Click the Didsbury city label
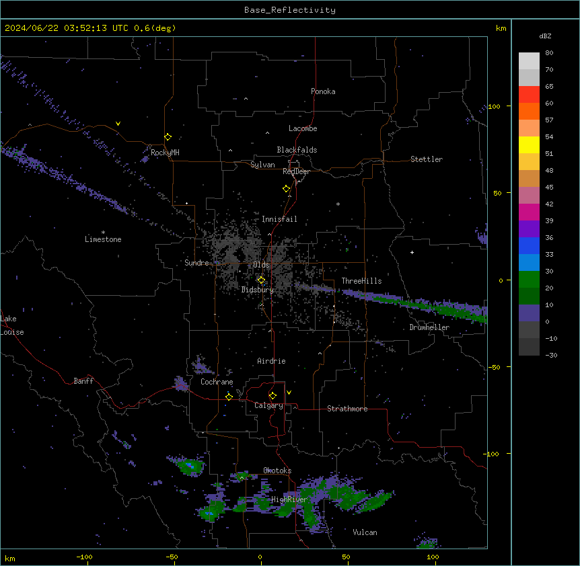Viewport: 580px width, 566px height. pyautogui.click(x=258, y=290)
